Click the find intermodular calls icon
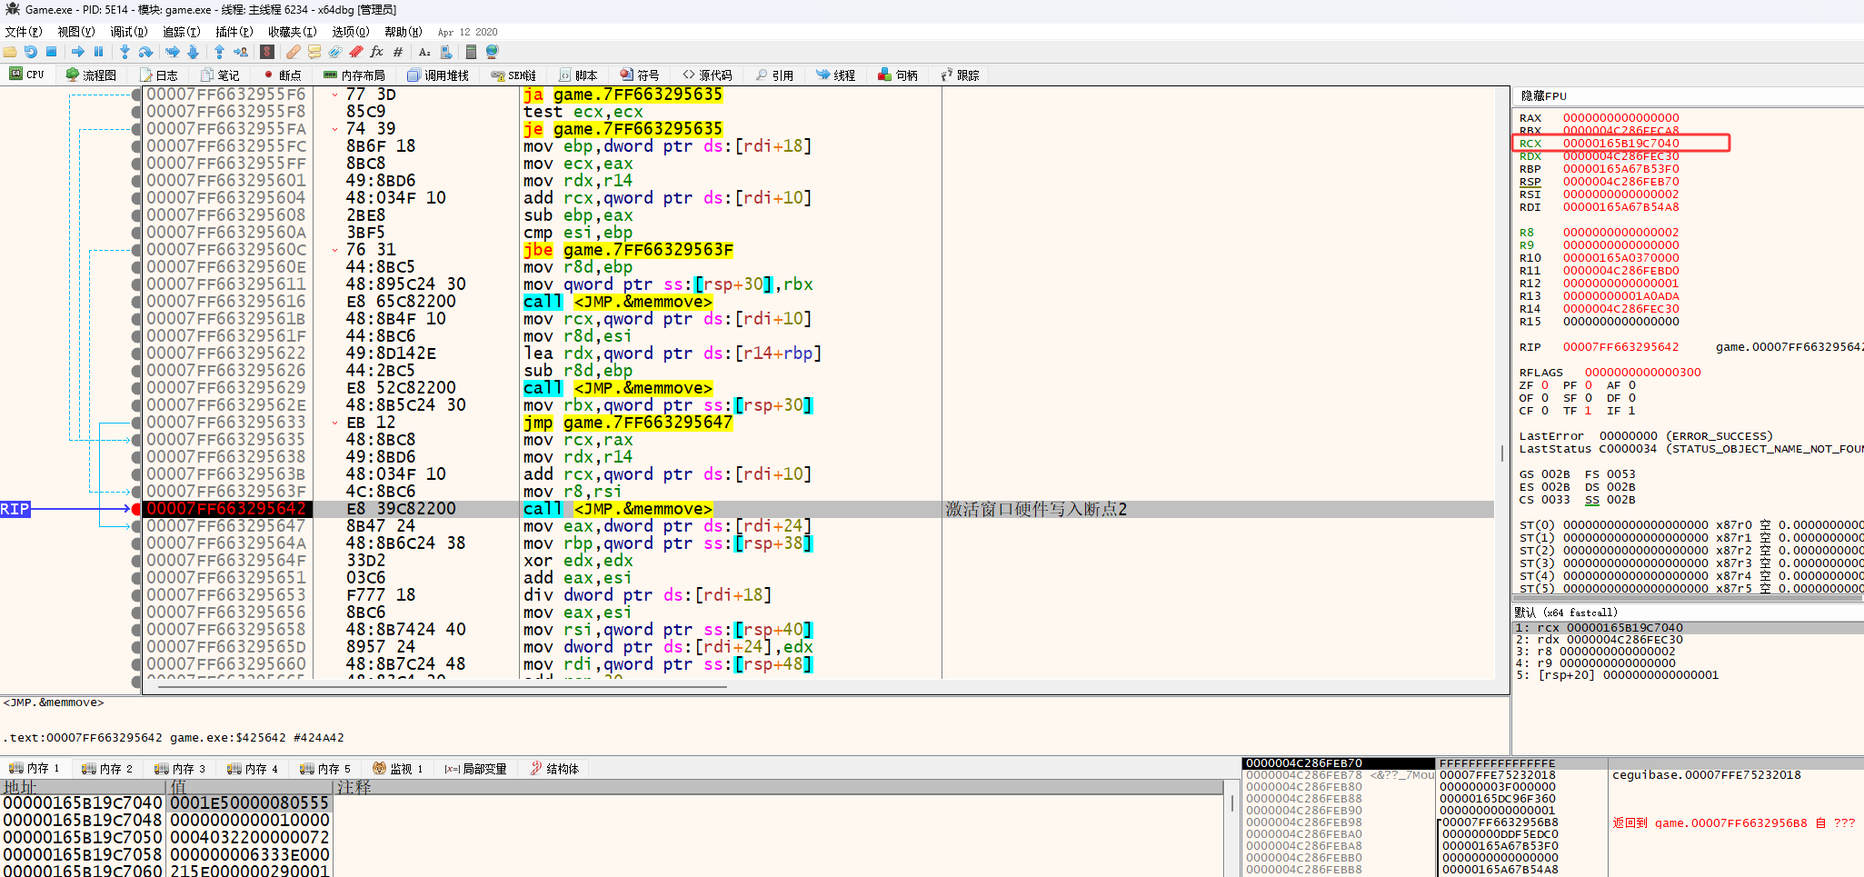 coord(446,52)
